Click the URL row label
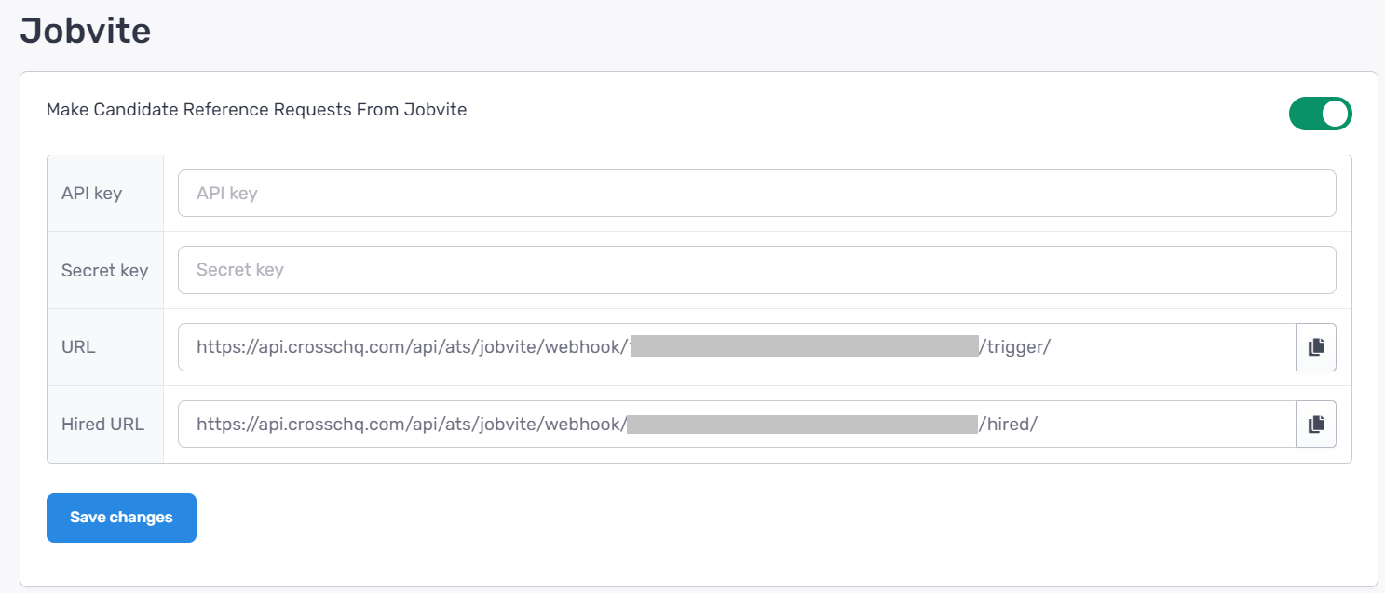The height and width of the screenshot is (593, 1385). tap(78, 347)
